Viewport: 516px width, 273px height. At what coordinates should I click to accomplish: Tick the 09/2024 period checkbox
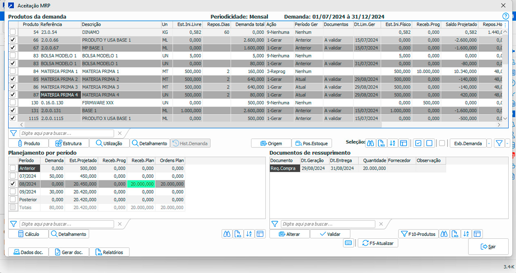13,192
